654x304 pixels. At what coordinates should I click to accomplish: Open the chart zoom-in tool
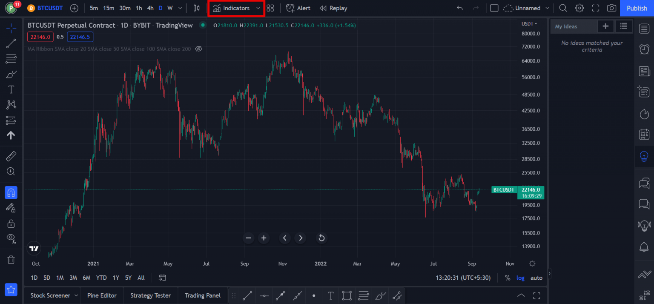tap(11, 171)
